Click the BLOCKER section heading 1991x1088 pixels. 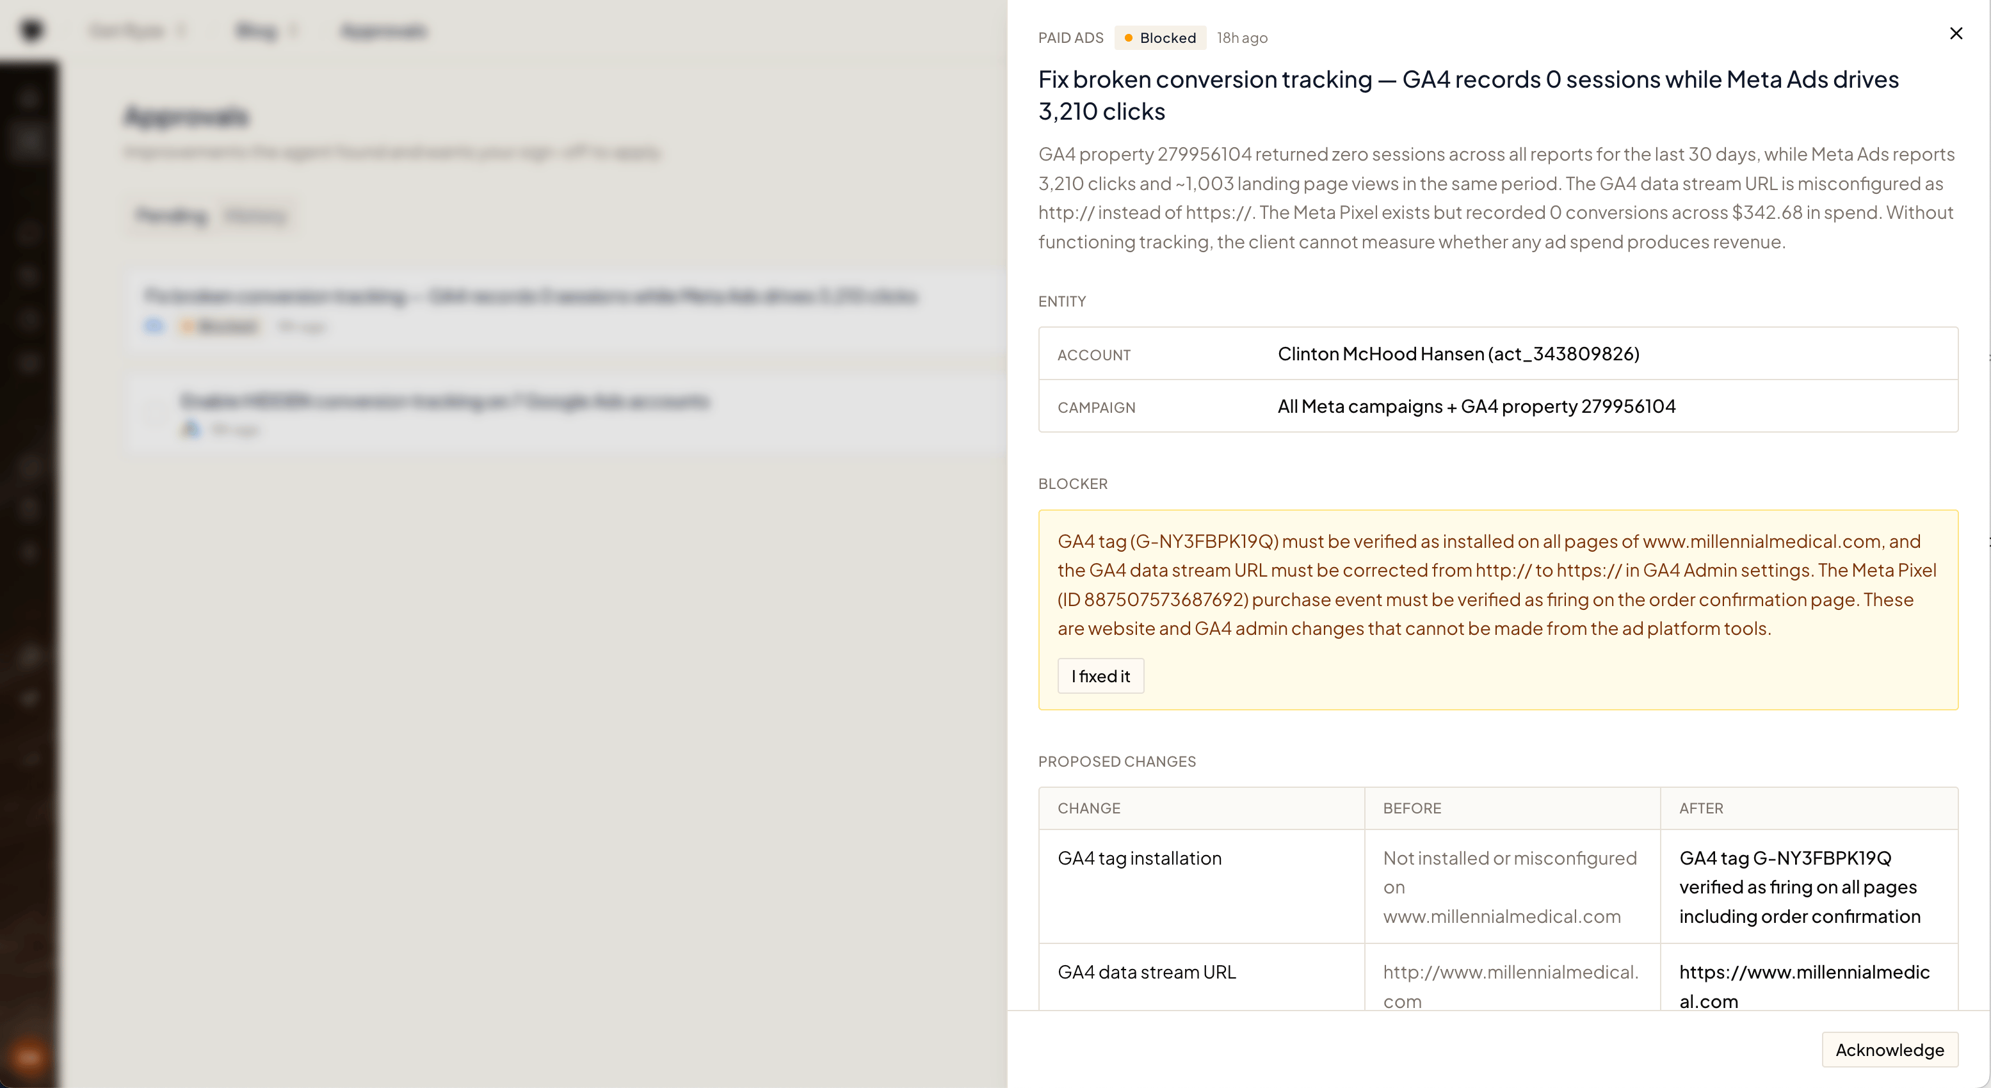click(1073, 484)
